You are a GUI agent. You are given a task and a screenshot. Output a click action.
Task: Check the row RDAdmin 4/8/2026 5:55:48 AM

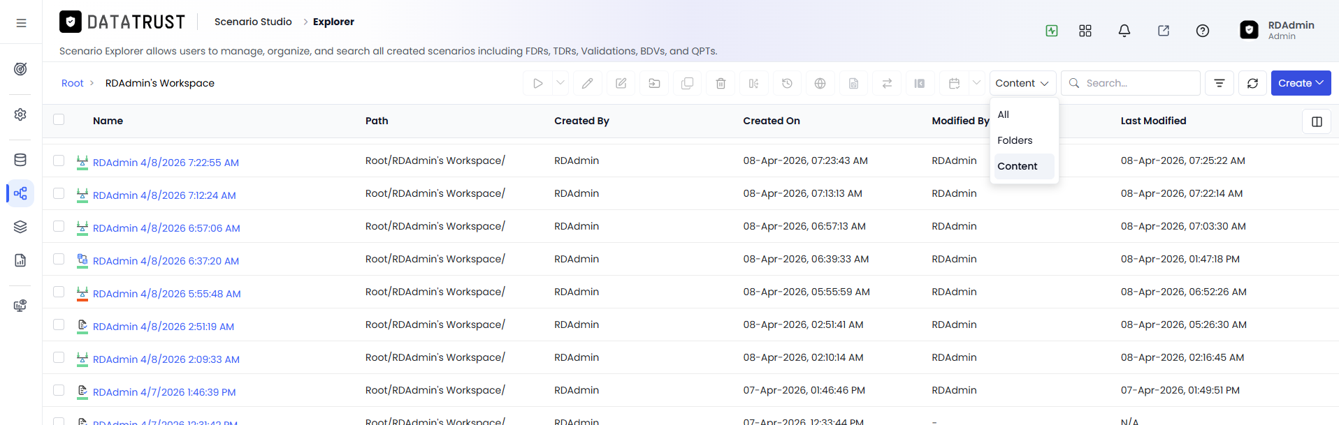[59, 292]
